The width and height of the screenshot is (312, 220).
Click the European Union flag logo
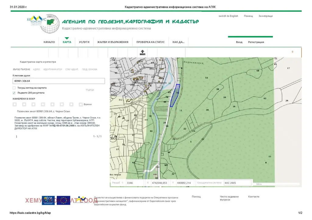pos(63,200)
